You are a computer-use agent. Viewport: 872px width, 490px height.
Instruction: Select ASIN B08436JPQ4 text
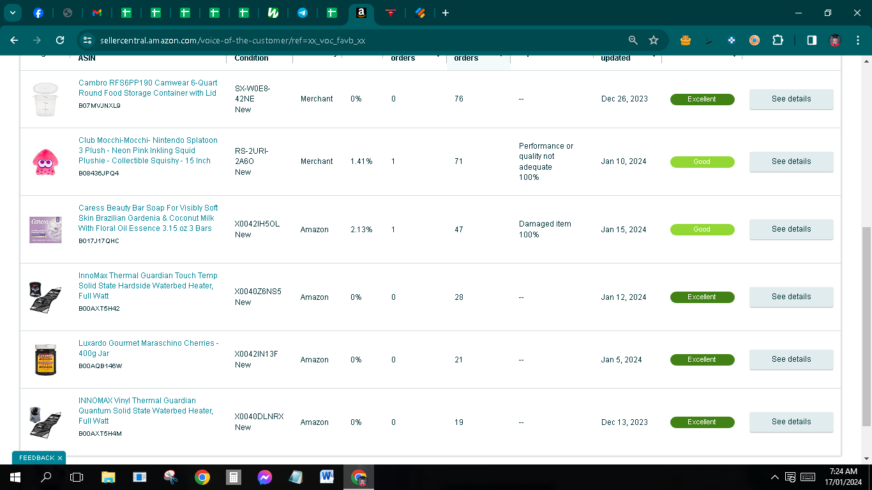99,174
